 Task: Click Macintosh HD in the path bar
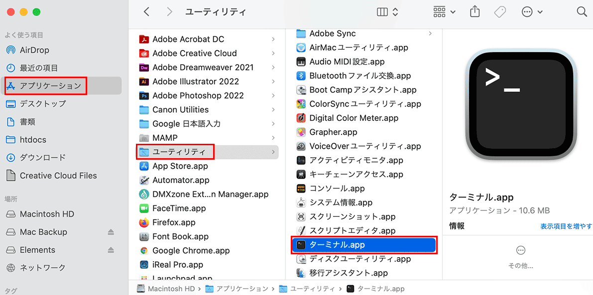(171, 289)
